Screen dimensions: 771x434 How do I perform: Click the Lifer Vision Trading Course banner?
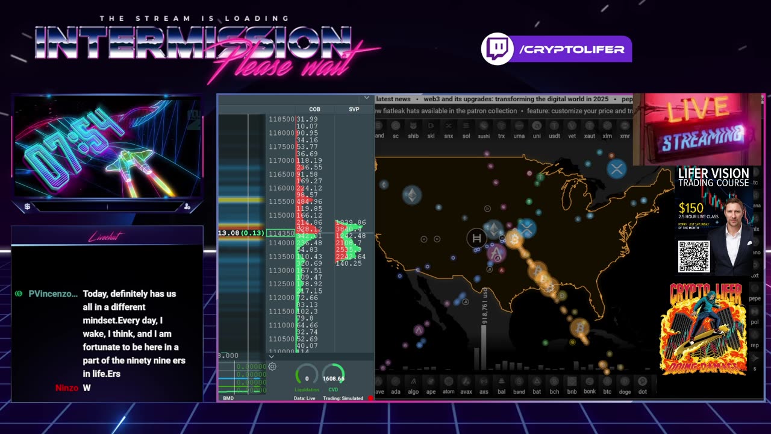coord(713,221)
